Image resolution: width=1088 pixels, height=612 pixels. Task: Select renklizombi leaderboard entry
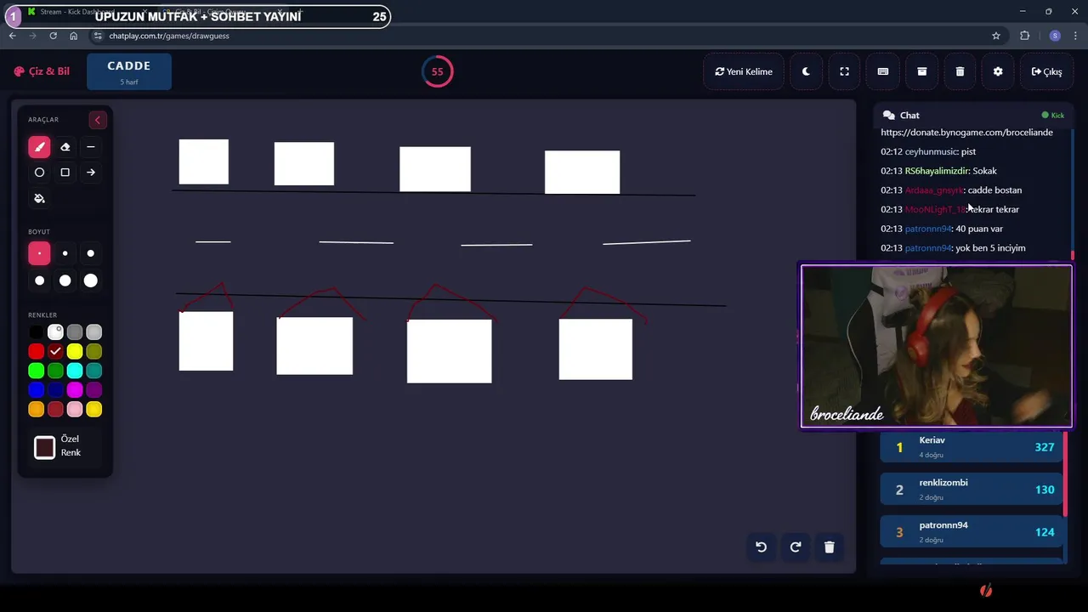pos(972,490)
